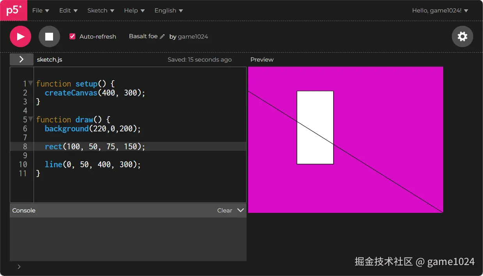Open the Edit menu

point(68,11)
